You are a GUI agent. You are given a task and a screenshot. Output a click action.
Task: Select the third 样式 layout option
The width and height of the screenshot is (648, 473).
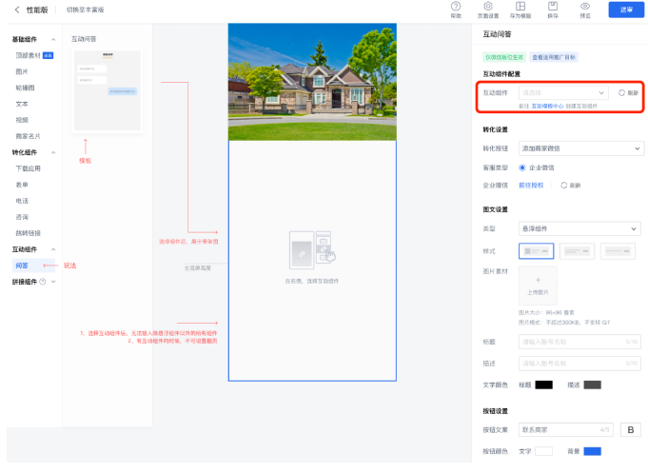(618, 250)
